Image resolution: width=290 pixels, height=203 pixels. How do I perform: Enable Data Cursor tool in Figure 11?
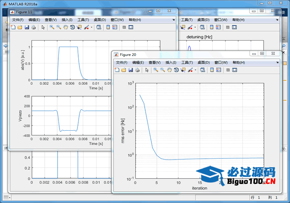(x=79, y=27)
